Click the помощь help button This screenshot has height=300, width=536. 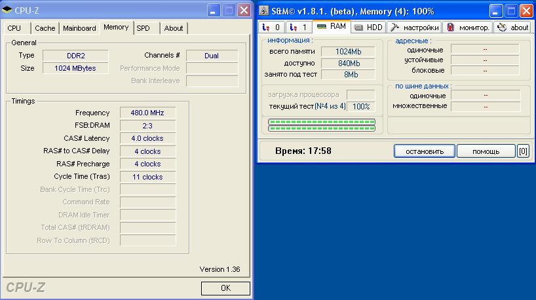tap(486, 151)
